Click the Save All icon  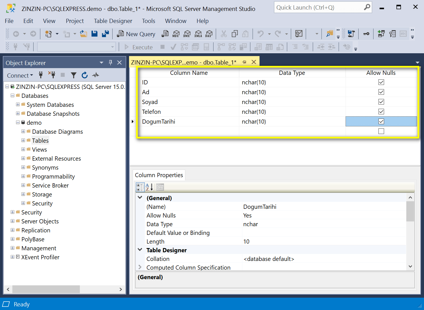coord(105,34)
